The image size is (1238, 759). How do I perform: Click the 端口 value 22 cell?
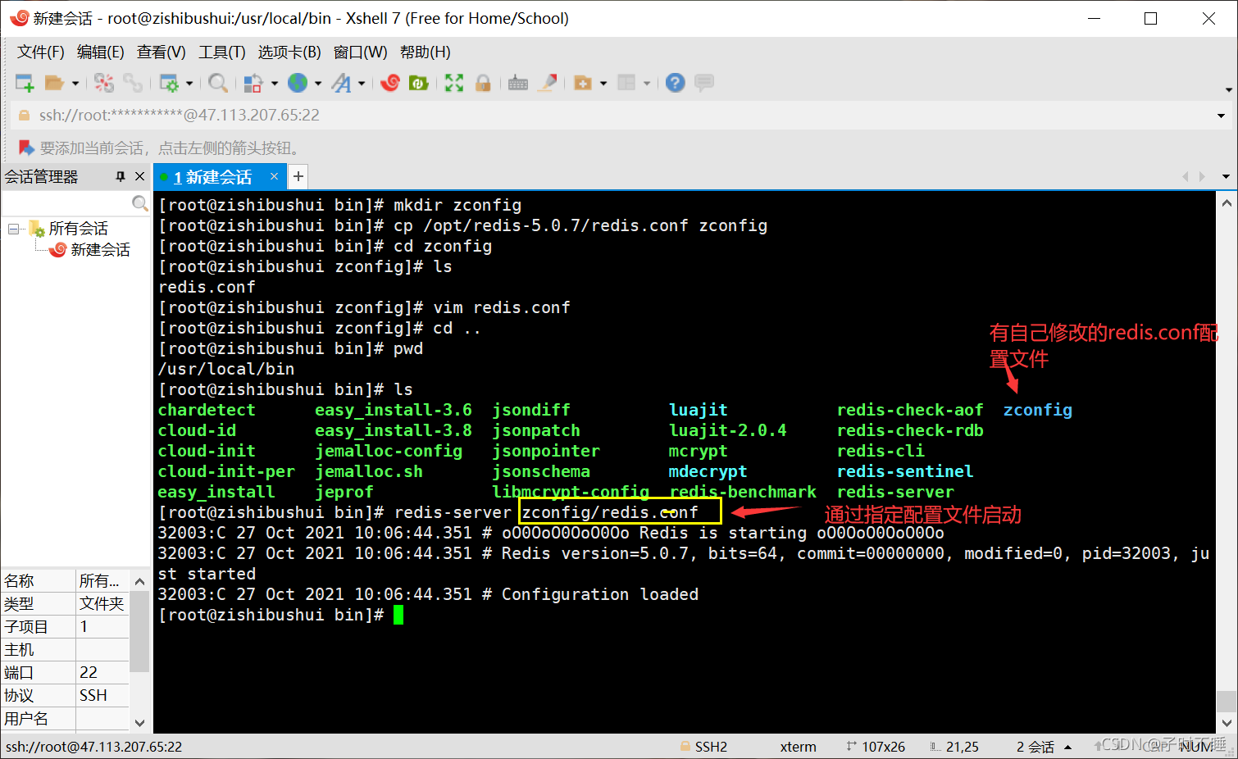[102, 672]
